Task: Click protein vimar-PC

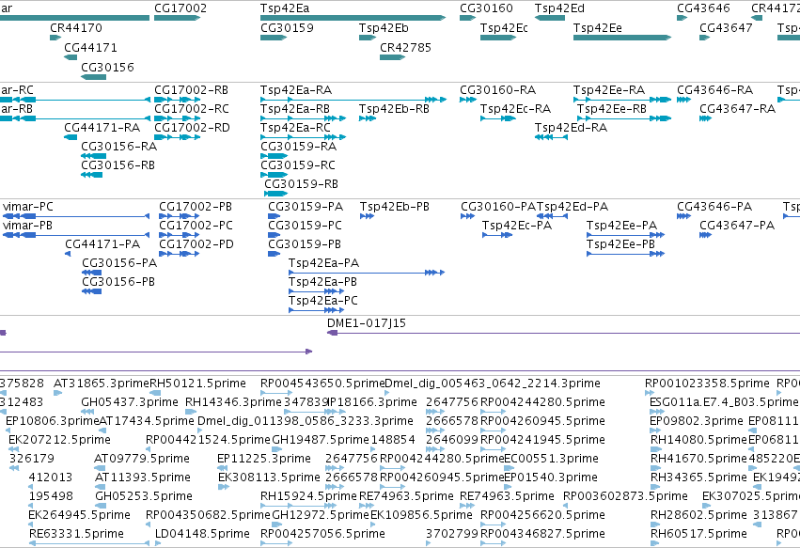Action: (76, 216)
